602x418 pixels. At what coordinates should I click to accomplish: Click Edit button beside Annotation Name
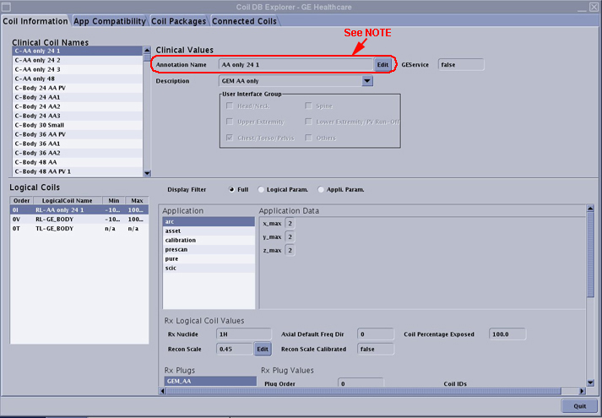[x=382, y=64]
